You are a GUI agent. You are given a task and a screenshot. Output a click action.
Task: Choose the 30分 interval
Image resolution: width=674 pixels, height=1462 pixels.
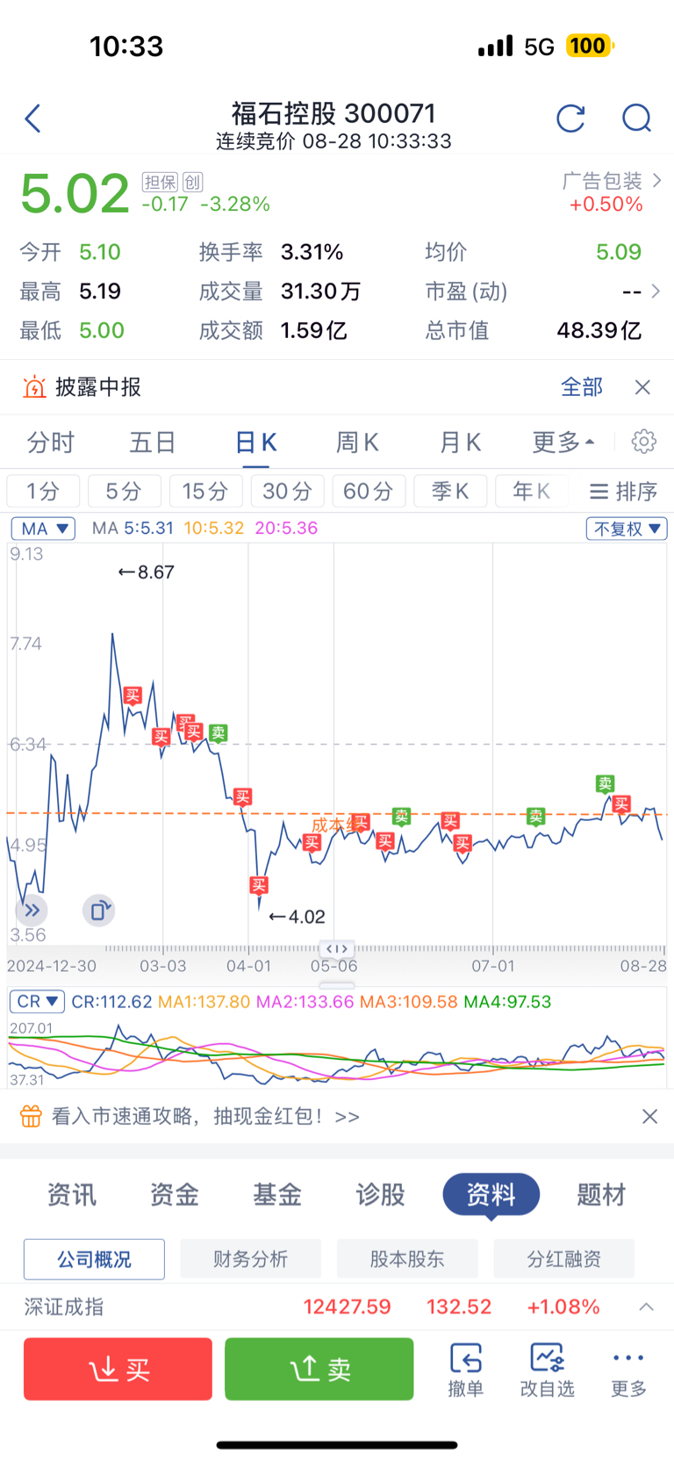pos(287,491)
